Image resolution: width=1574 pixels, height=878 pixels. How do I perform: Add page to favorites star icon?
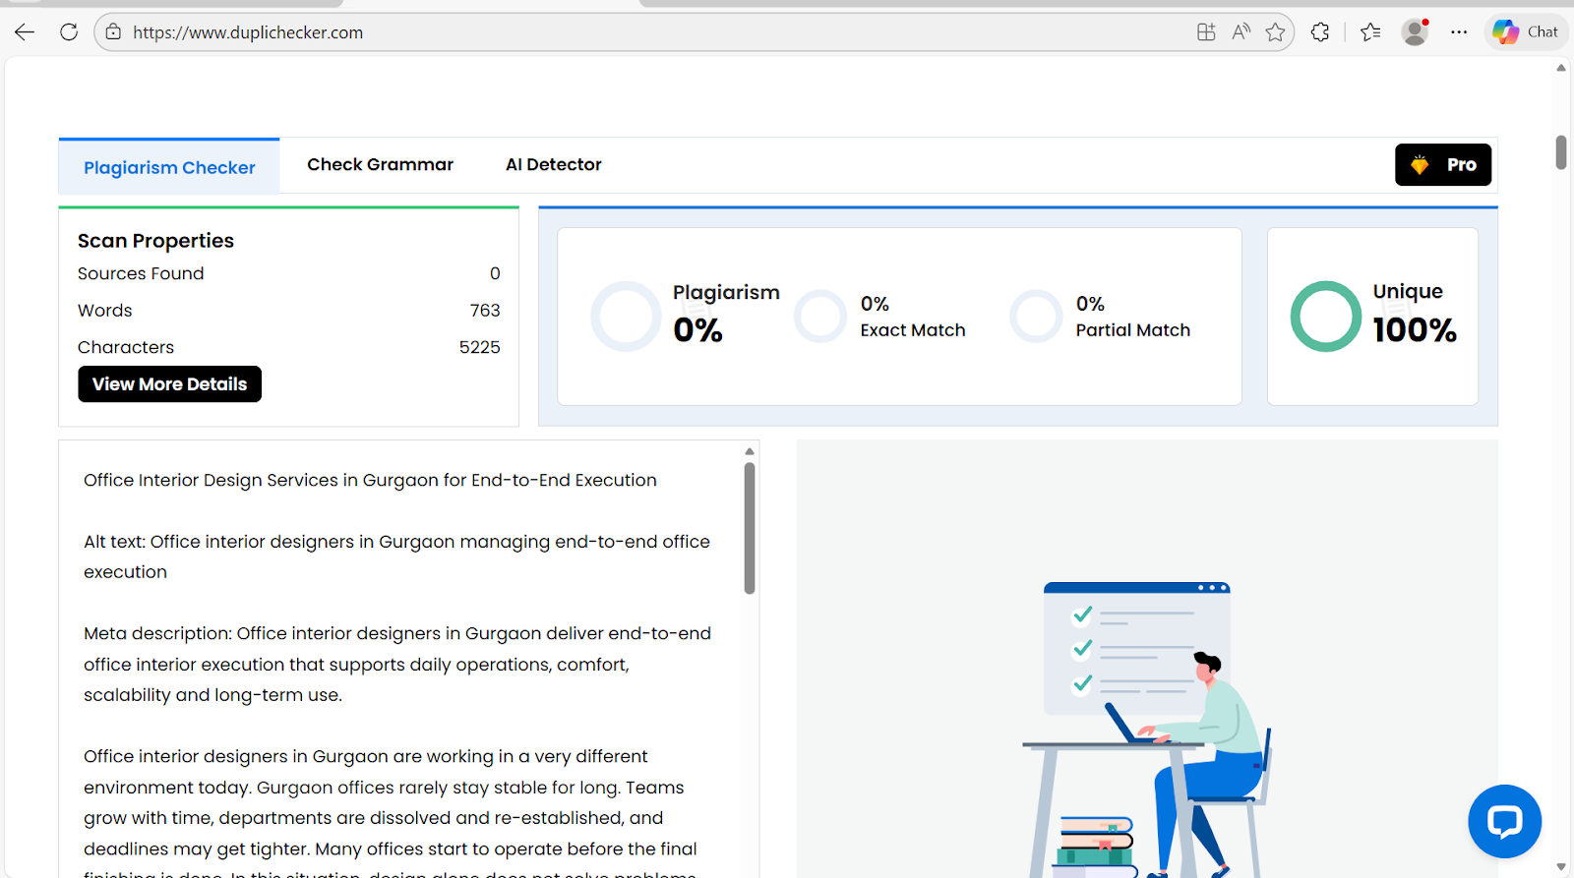1275,32
